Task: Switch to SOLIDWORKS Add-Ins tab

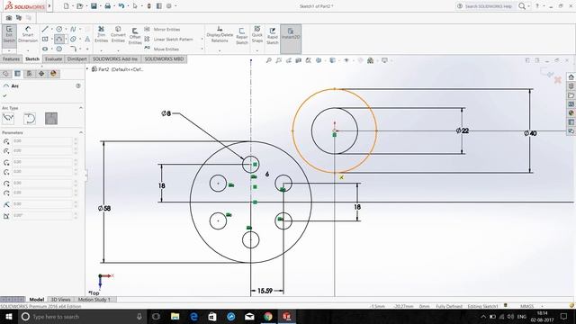Action: coord(115,58)
